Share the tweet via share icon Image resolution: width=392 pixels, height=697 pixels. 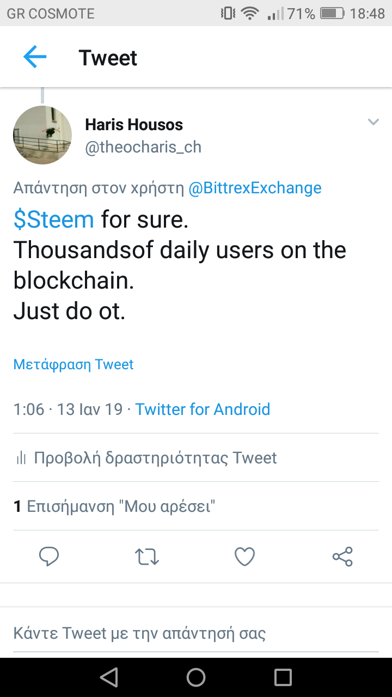(x=342, y=557)
